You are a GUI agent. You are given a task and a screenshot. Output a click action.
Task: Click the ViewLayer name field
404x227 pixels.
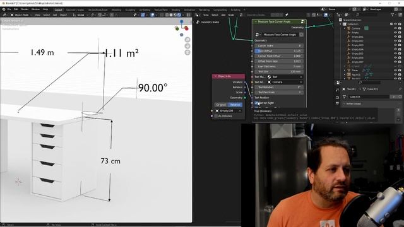point(380,9)
